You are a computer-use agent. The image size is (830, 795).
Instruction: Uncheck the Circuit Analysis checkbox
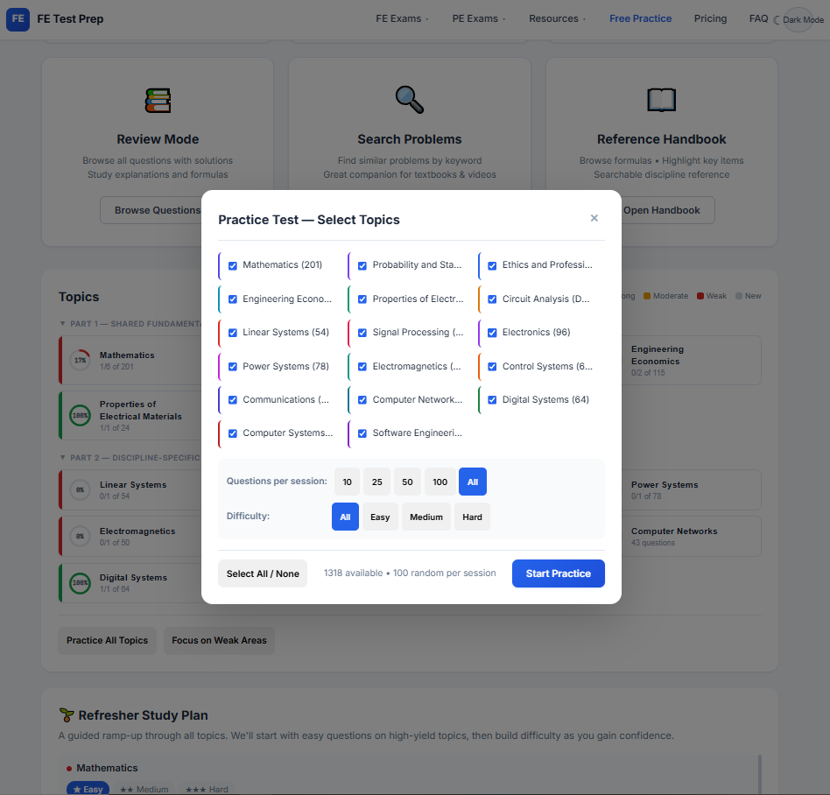[492, 299]
